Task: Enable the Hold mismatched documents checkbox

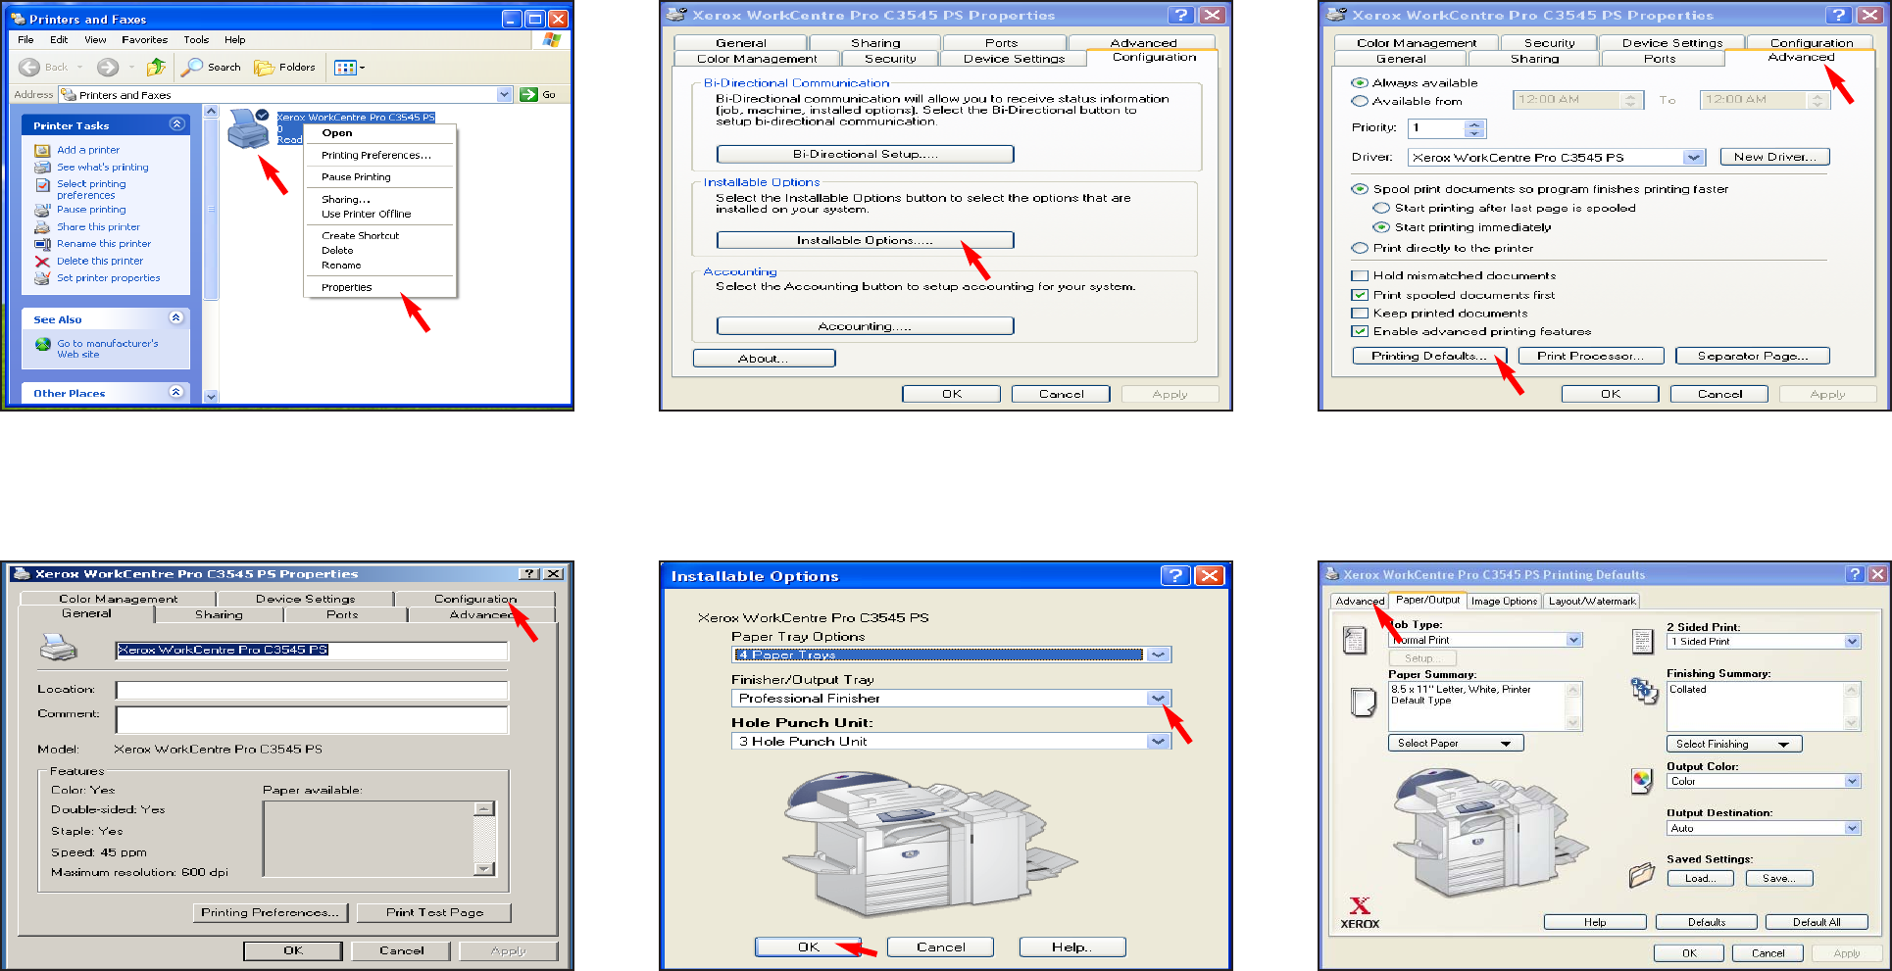Action: [1360, 276]
